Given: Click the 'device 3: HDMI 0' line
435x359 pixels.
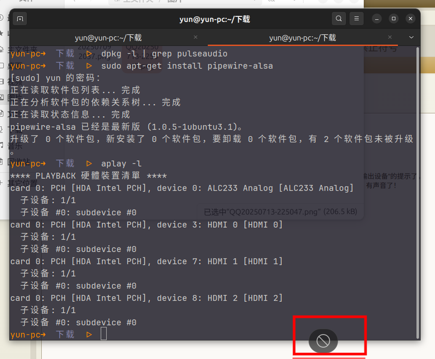Looking at the screenshot, I should click(x=147, y=225).
